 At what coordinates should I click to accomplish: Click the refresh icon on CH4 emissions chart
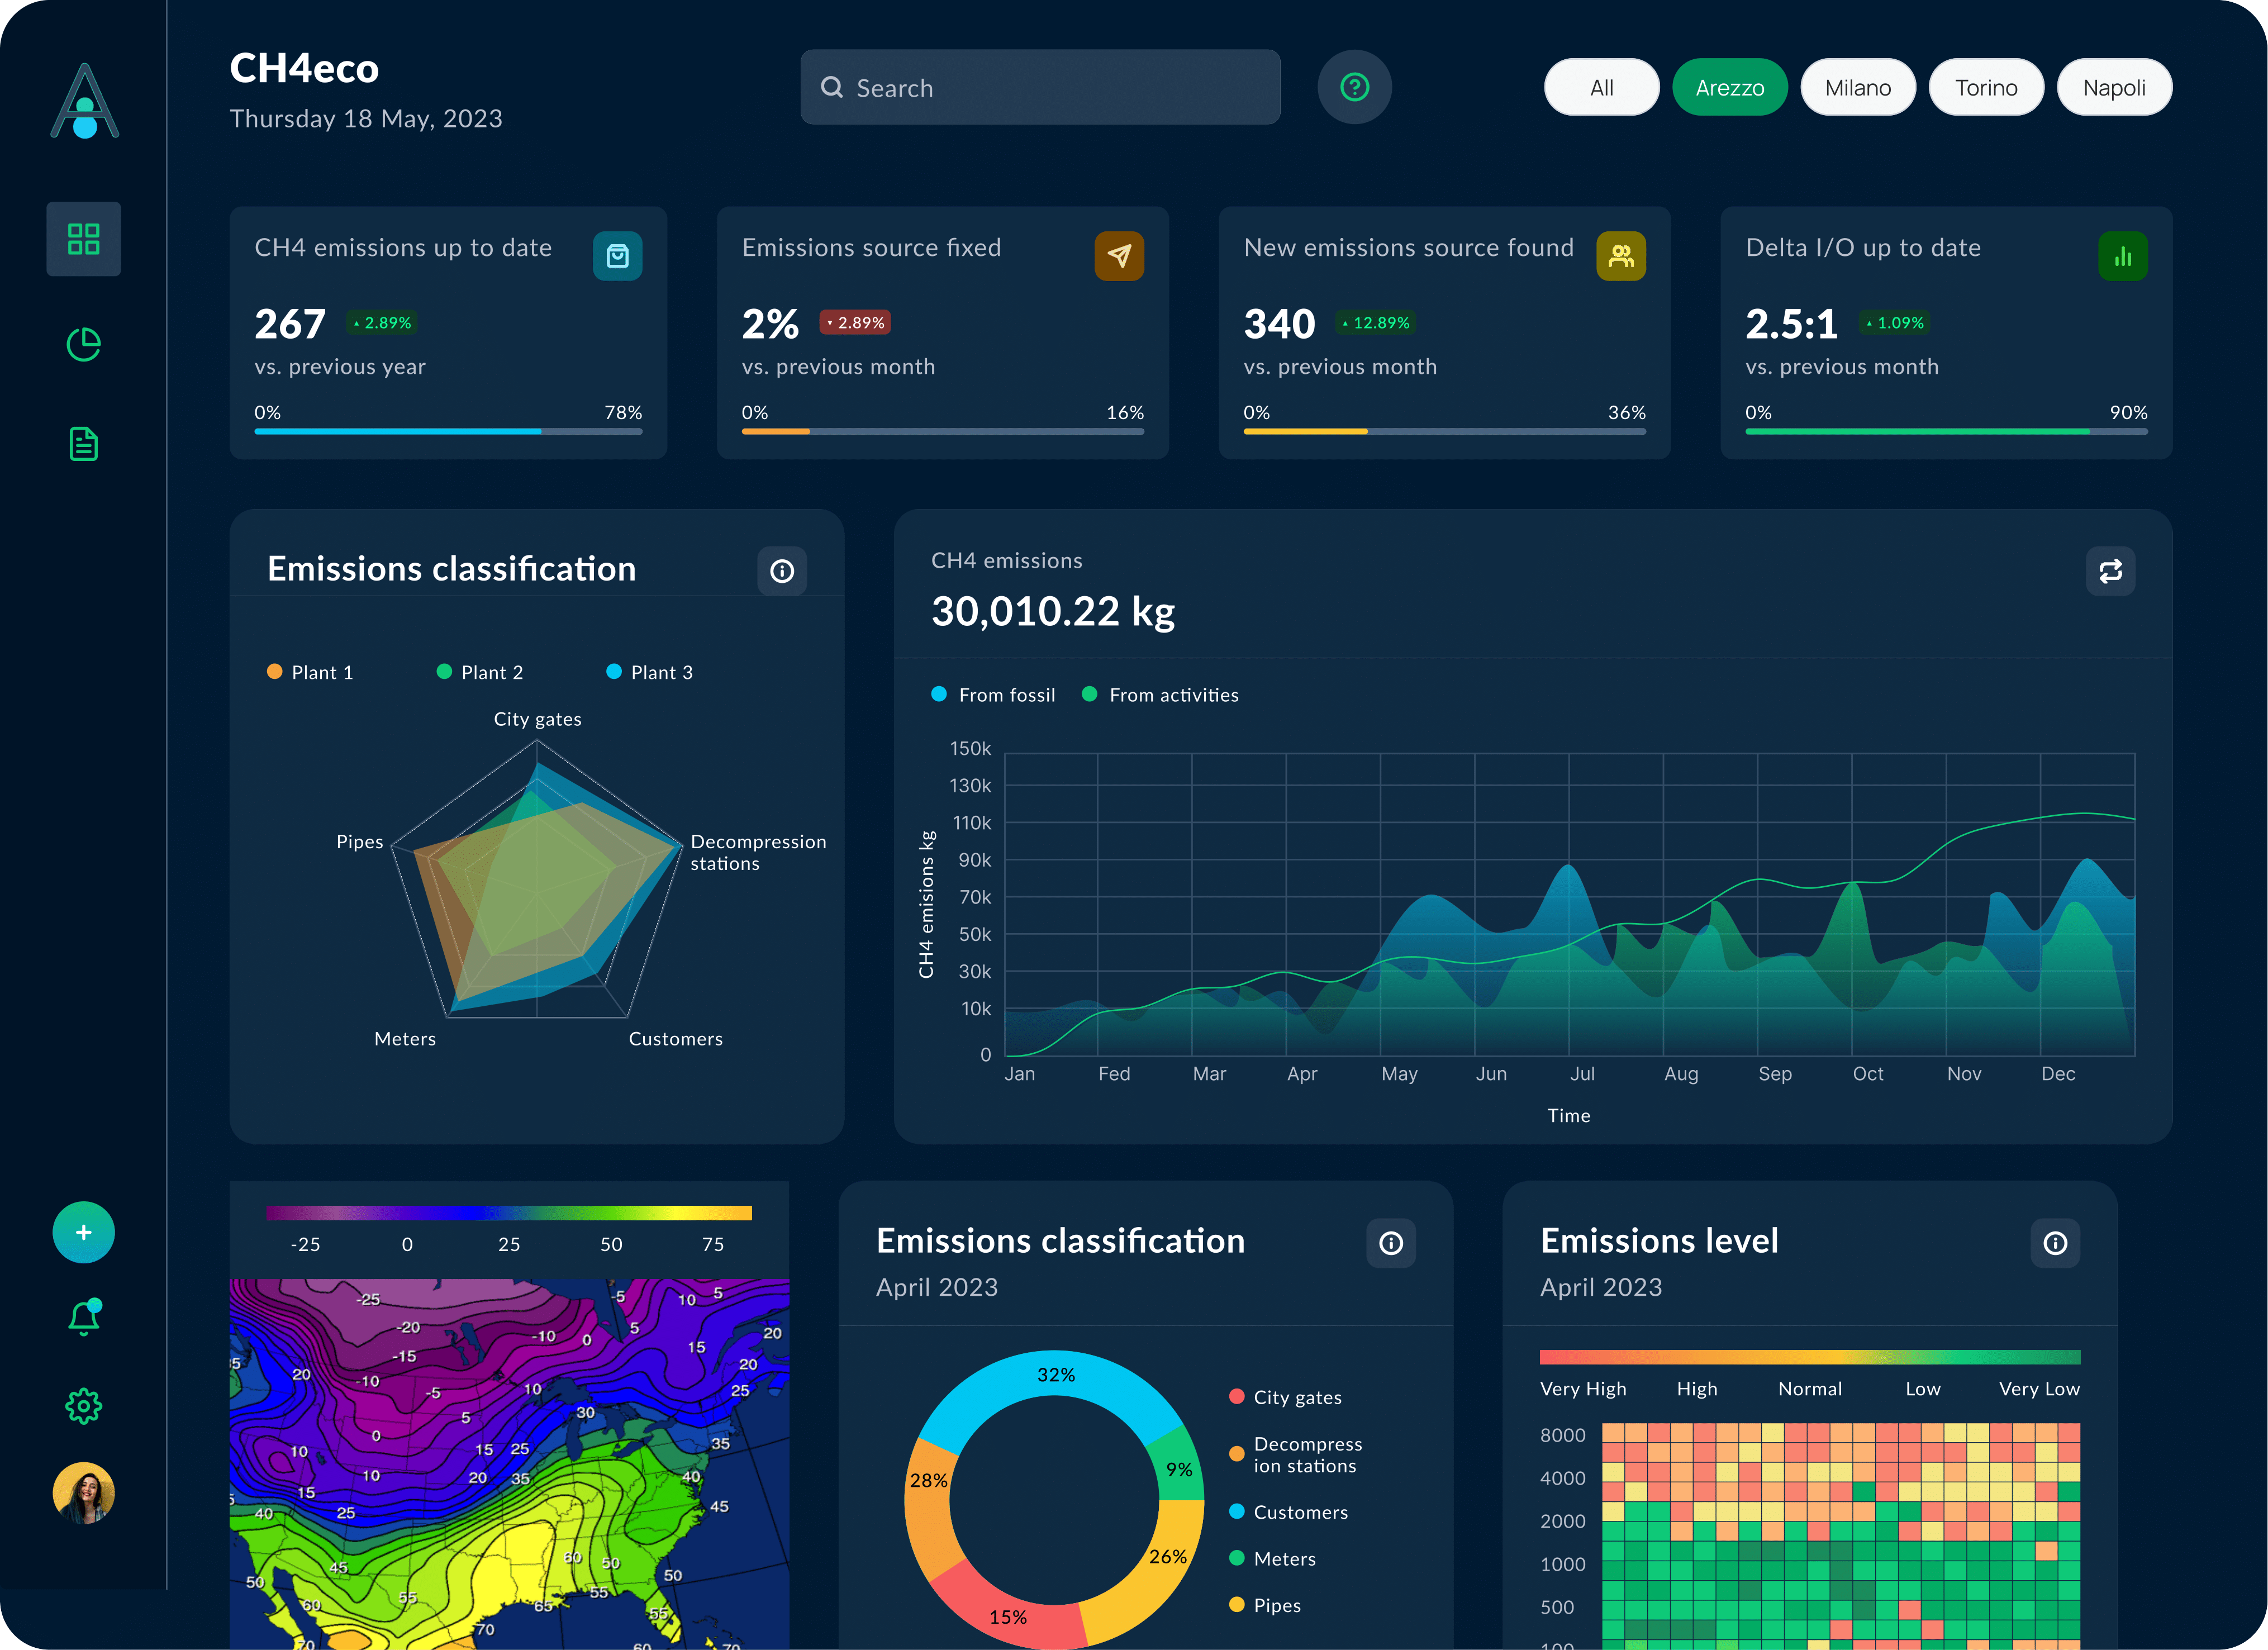tap(2111, 571)
